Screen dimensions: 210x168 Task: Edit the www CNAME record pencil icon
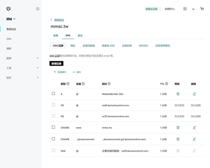point(194,127)
